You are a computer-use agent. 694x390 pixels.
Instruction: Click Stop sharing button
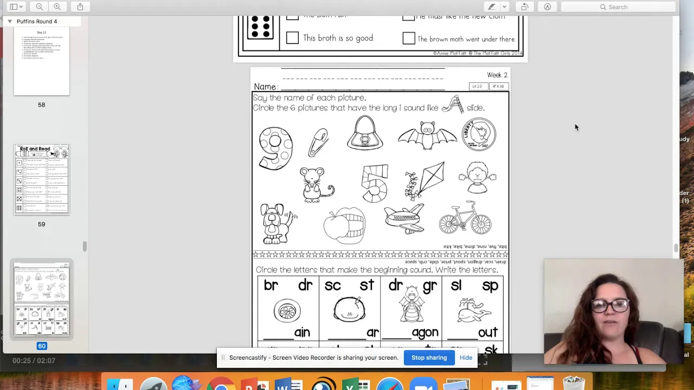(429, 357)
